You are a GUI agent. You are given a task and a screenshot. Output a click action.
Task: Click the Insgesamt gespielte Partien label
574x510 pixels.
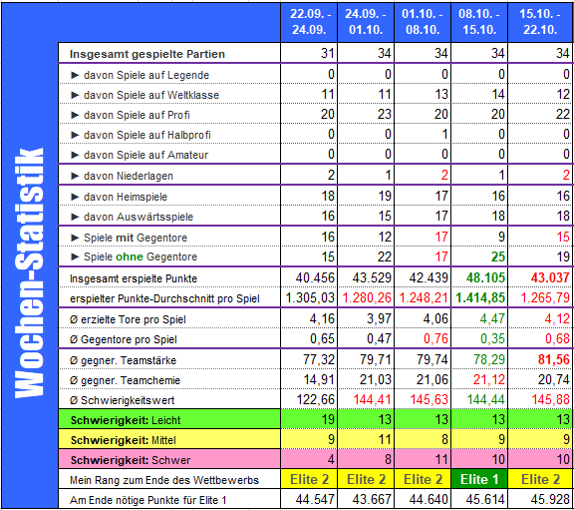[x=147, y=54]
